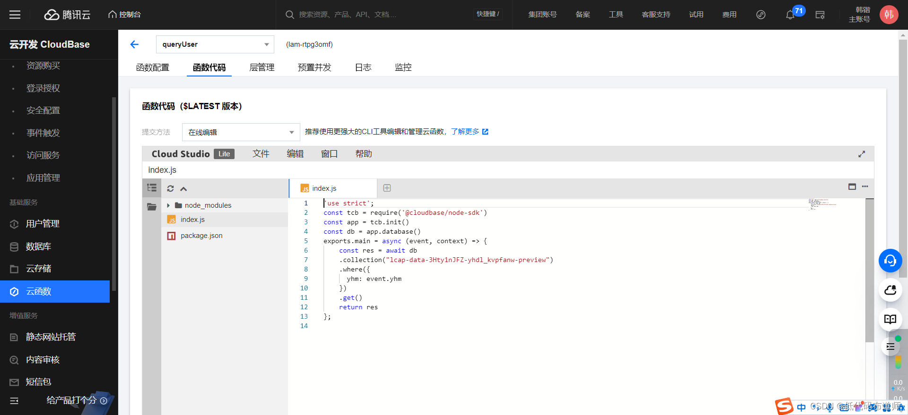The width and height of the screenshot is (908, 415).
Task: Switch to 监控 tab
Action: point(403,68)
